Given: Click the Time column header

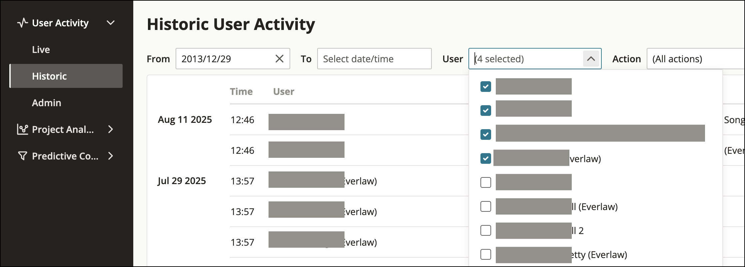Looking at the screenshot, I should (x=241, y=92).
